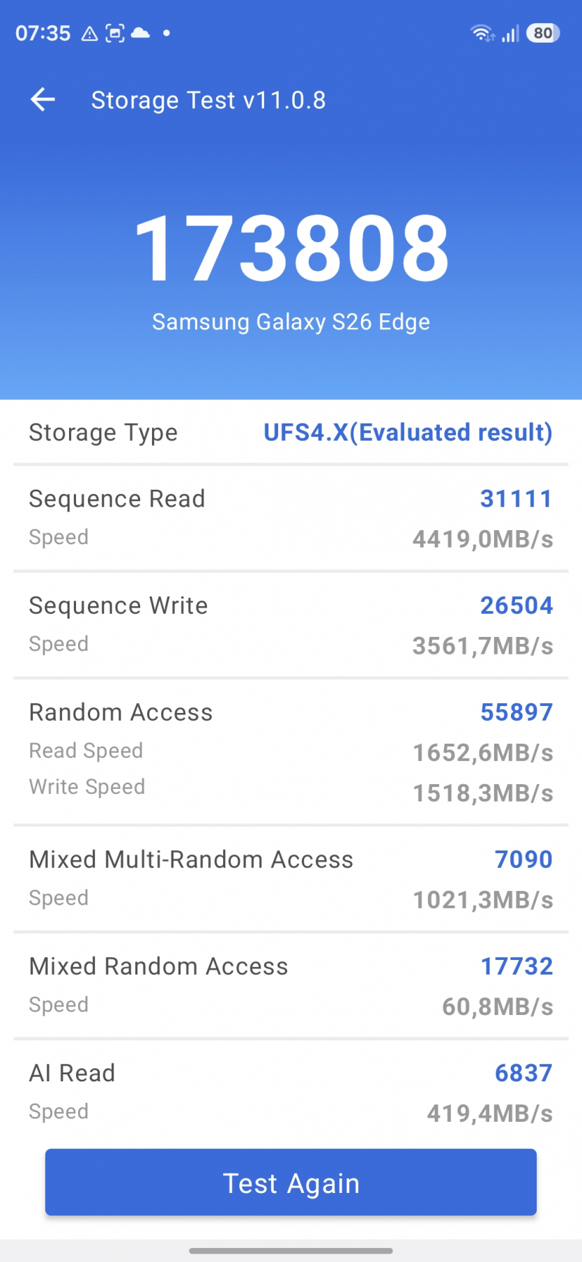Tap the Wi-Fi signal icon
582x1262 pixels.
[x=482, y=33]
